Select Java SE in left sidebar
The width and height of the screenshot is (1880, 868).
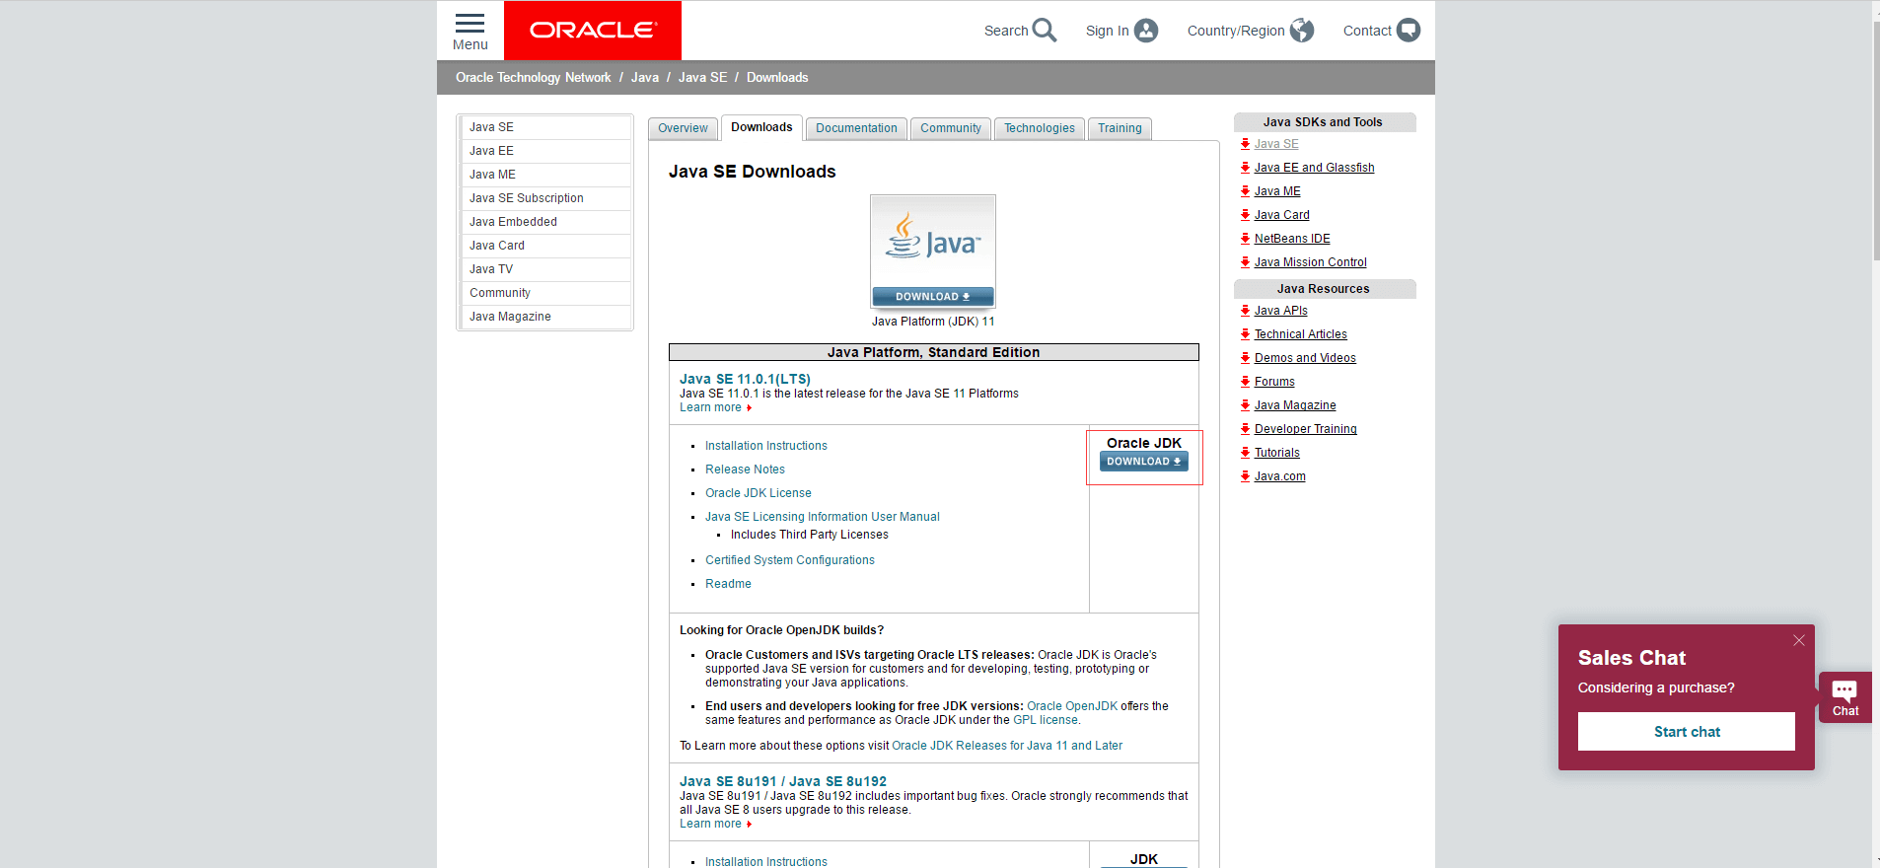coord(546,127)
